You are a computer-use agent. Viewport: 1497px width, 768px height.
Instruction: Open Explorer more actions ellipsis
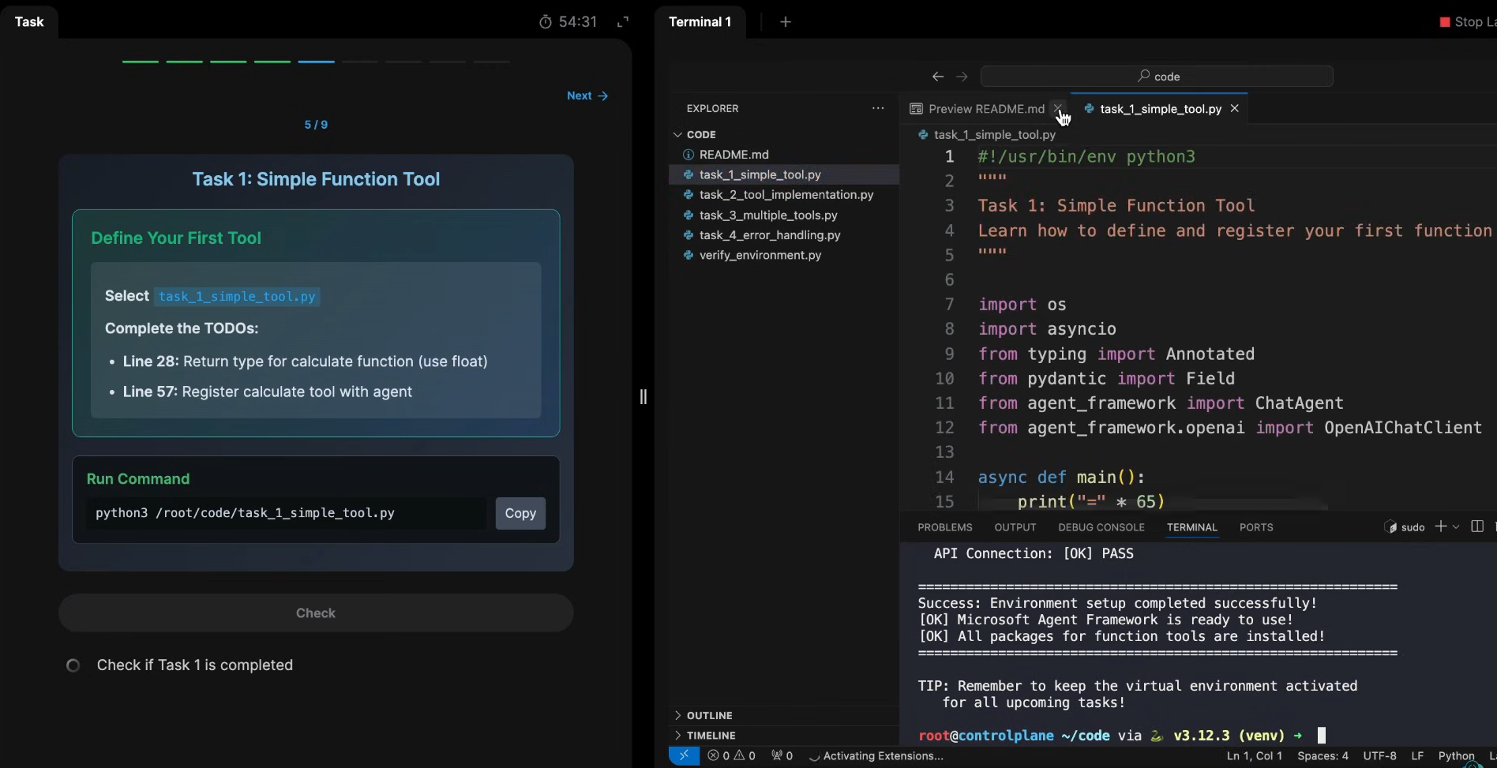pyautogui.click(x=878, y=108)
